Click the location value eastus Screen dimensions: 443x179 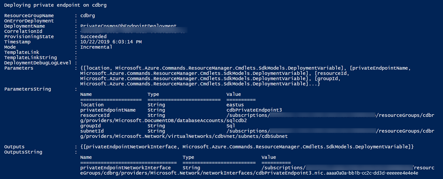tap(235, 105)
